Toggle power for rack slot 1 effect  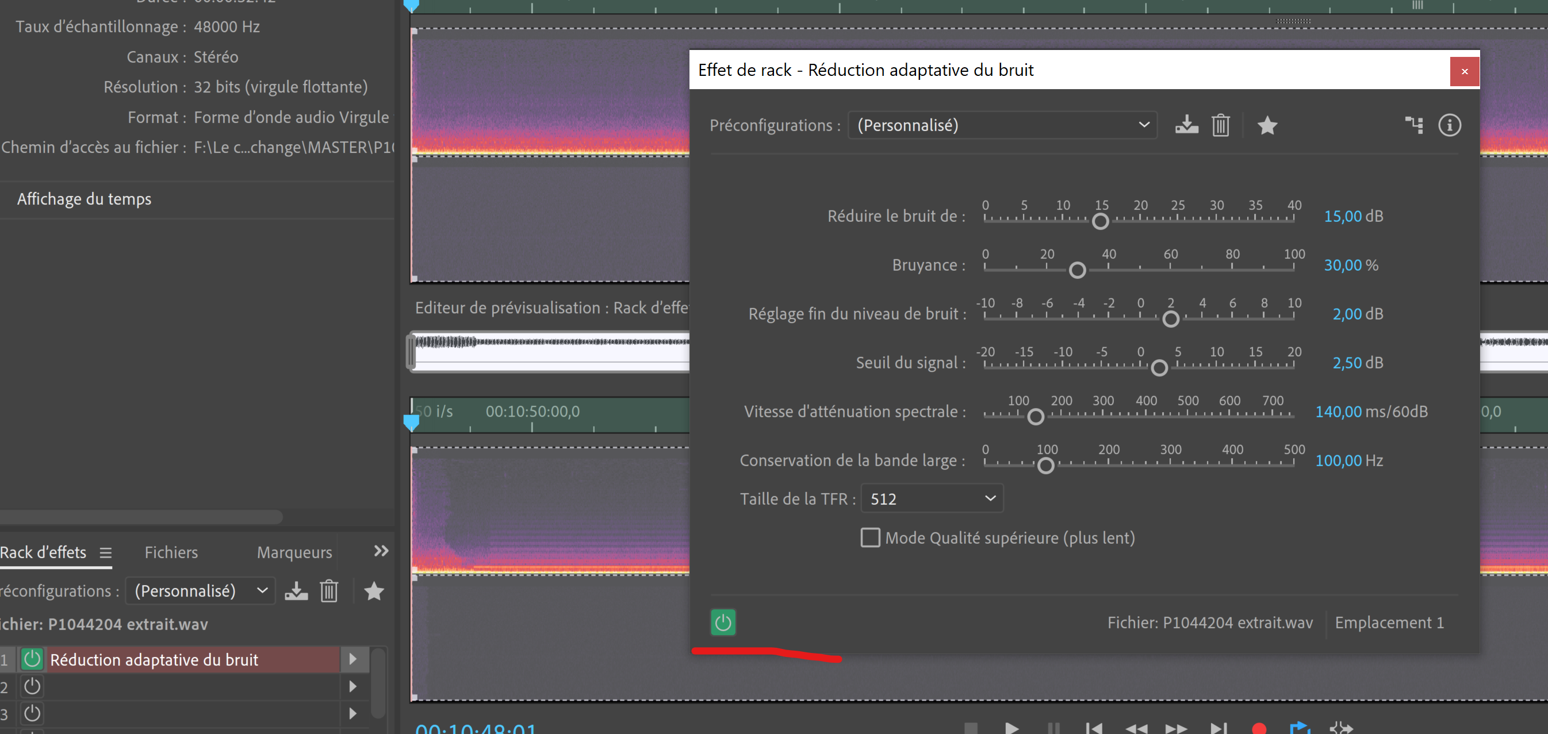32,659
